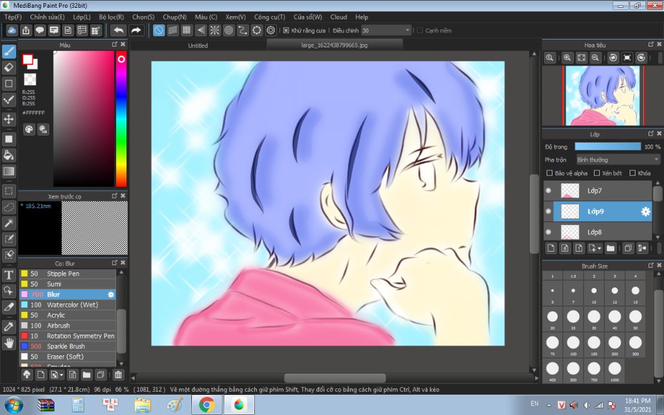Select the Eyedropper tool

[x=9, y=327]
